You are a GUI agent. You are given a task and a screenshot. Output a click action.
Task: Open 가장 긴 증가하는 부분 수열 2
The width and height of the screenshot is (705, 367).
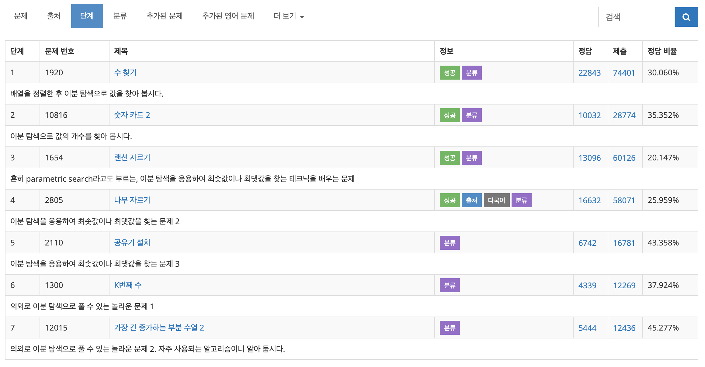point(159,328)
